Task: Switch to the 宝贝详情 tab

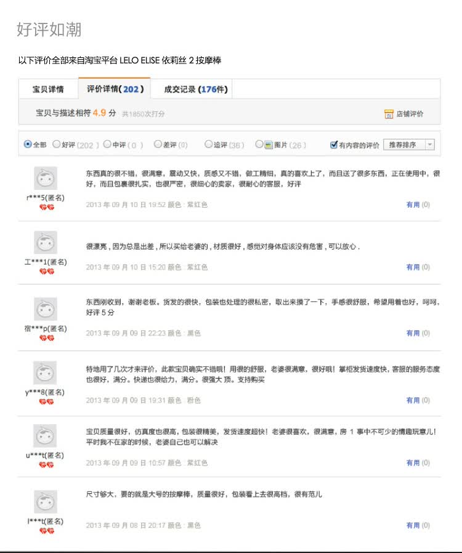Action: point(48,89)
